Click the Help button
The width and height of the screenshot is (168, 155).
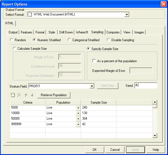point(156,150)
